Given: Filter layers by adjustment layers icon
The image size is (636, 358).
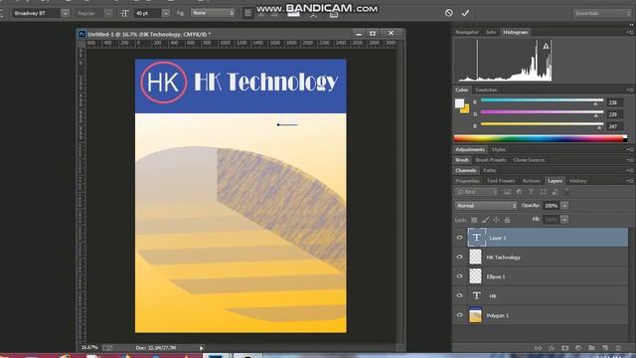Looking at the screenshot, I should tap(519, 192).
